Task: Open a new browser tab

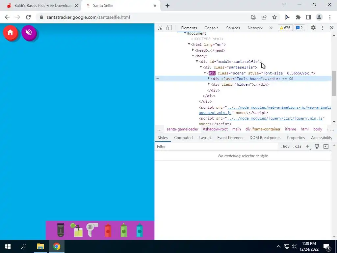Action: coord(168,6)
